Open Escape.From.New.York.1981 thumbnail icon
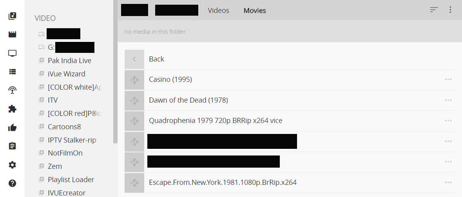 click(134, 183)
